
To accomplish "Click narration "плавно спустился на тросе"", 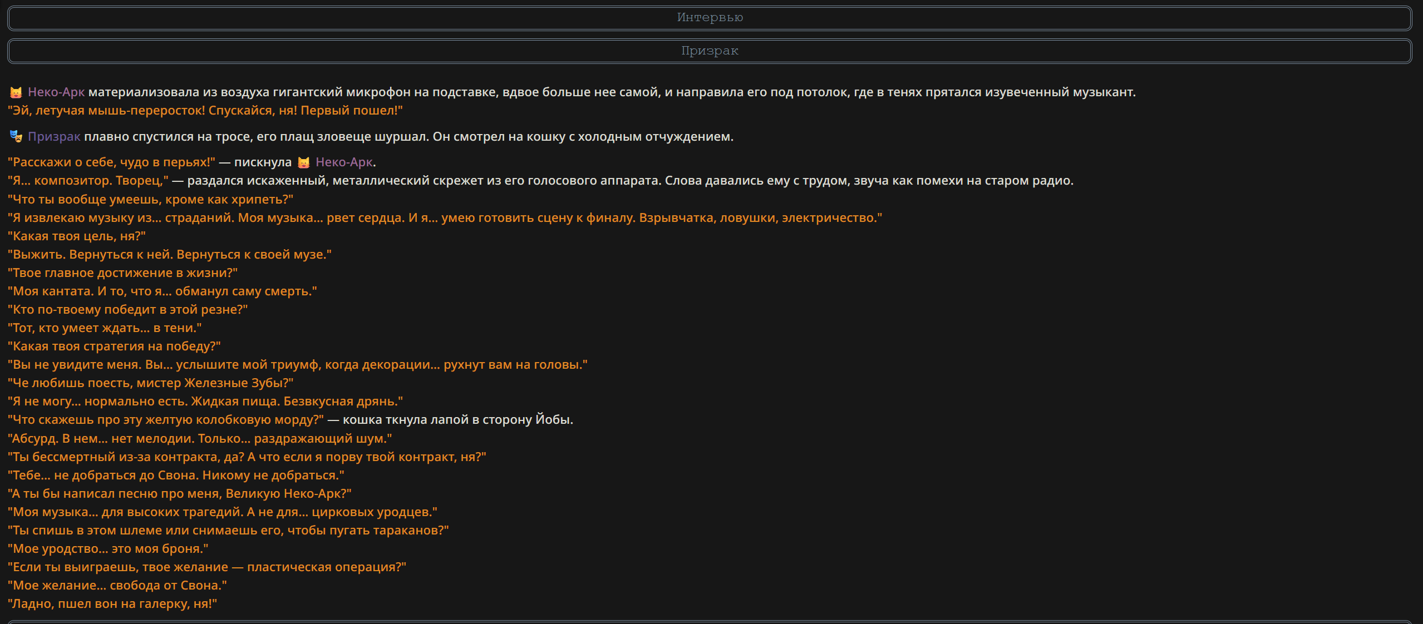I will [x=169, y=137].
